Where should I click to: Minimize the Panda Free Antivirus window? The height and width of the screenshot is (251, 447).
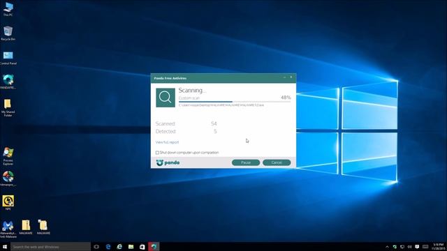284,77
